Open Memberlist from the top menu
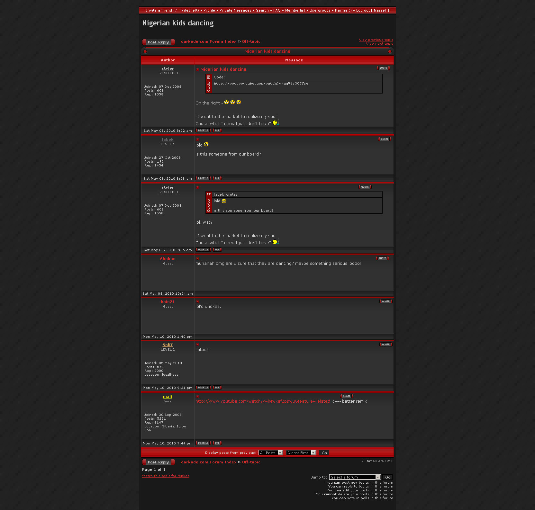 tap(295, 10)
